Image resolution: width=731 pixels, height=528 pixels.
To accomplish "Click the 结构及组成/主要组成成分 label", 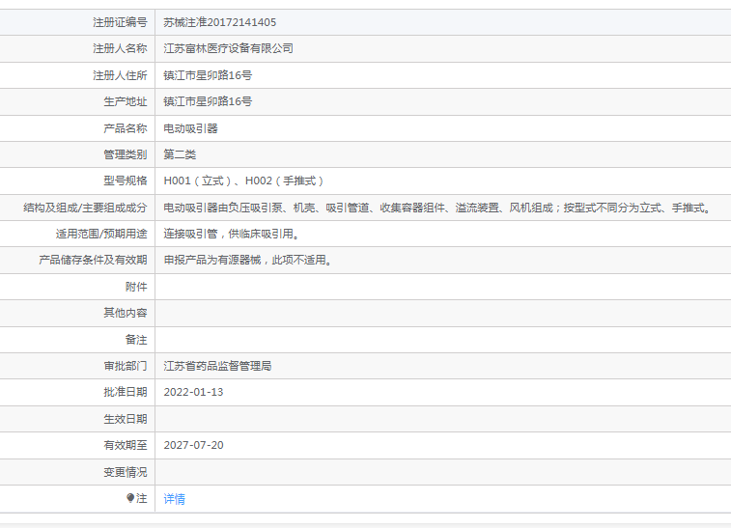I will click(x=85, y=208).
